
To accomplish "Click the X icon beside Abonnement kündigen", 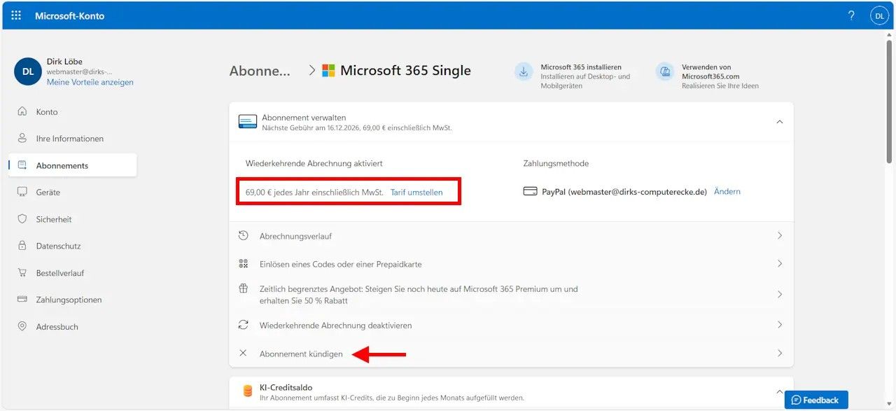I will (244, 354).
